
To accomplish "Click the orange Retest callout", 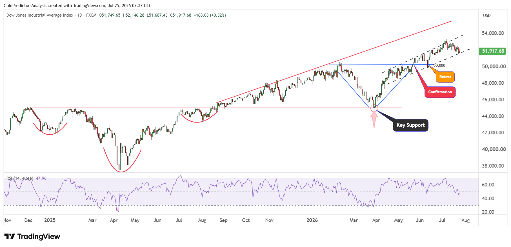I will tap(445, 77).
